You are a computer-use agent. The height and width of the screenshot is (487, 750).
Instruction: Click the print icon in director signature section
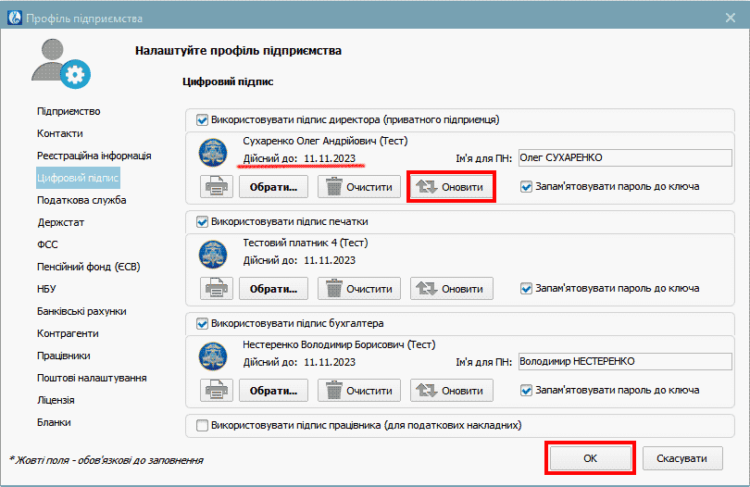[216, 186]
